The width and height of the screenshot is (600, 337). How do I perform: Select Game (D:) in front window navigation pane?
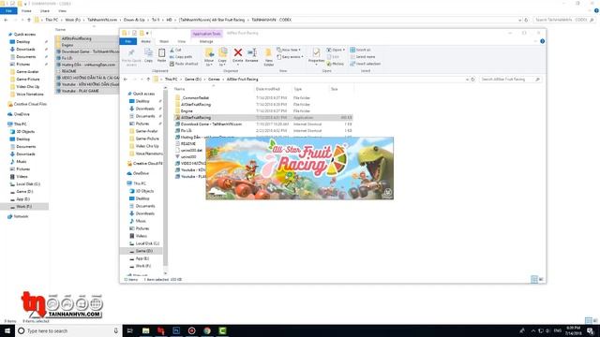(x=143, y=251)
